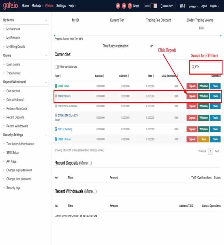This screenshot has height=245, width=224.
Task: Click the search magnifier icon
Action: click(x=193, y=67)
